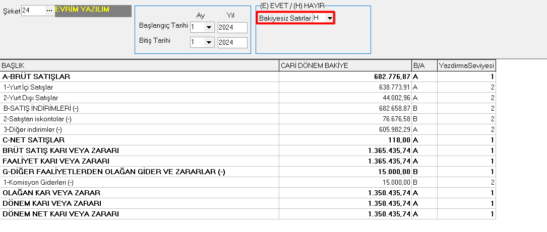Select the 1-Komisyon Giderleri (-) row
Screen dimensions: 547x232
click(248, 182)
